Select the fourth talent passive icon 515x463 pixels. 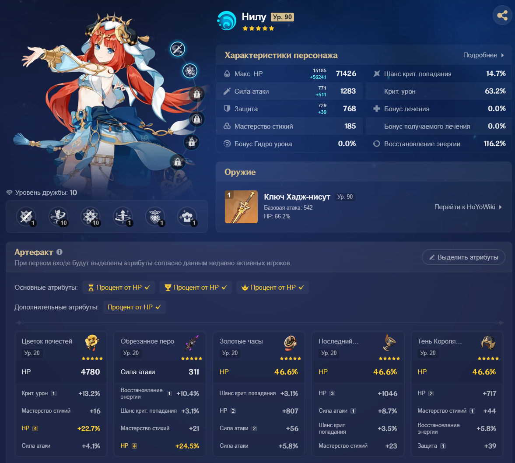(x=123, y=217)
